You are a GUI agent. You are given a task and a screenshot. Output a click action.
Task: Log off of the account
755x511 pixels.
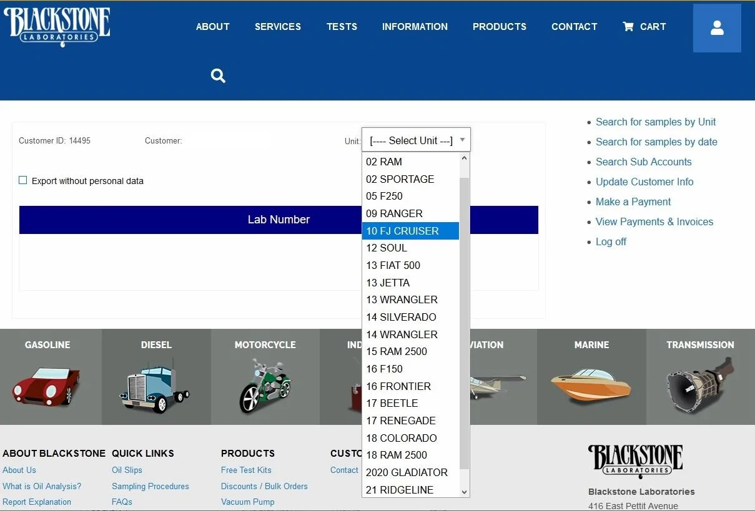point(611,241)
